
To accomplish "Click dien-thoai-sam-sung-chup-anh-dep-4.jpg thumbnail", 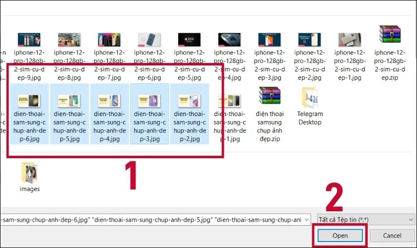I will point(109,101).
